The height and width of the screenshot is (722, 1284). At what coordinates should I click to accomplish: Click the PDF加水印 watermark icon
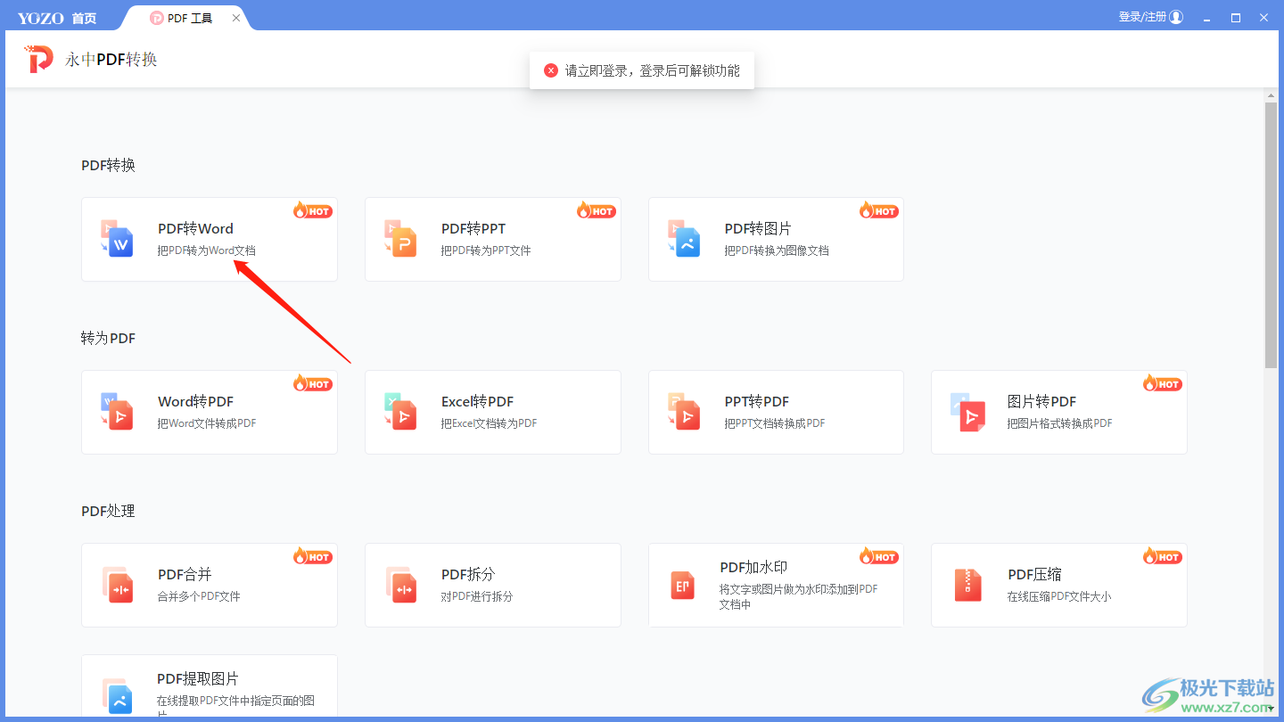pos(682,585)
